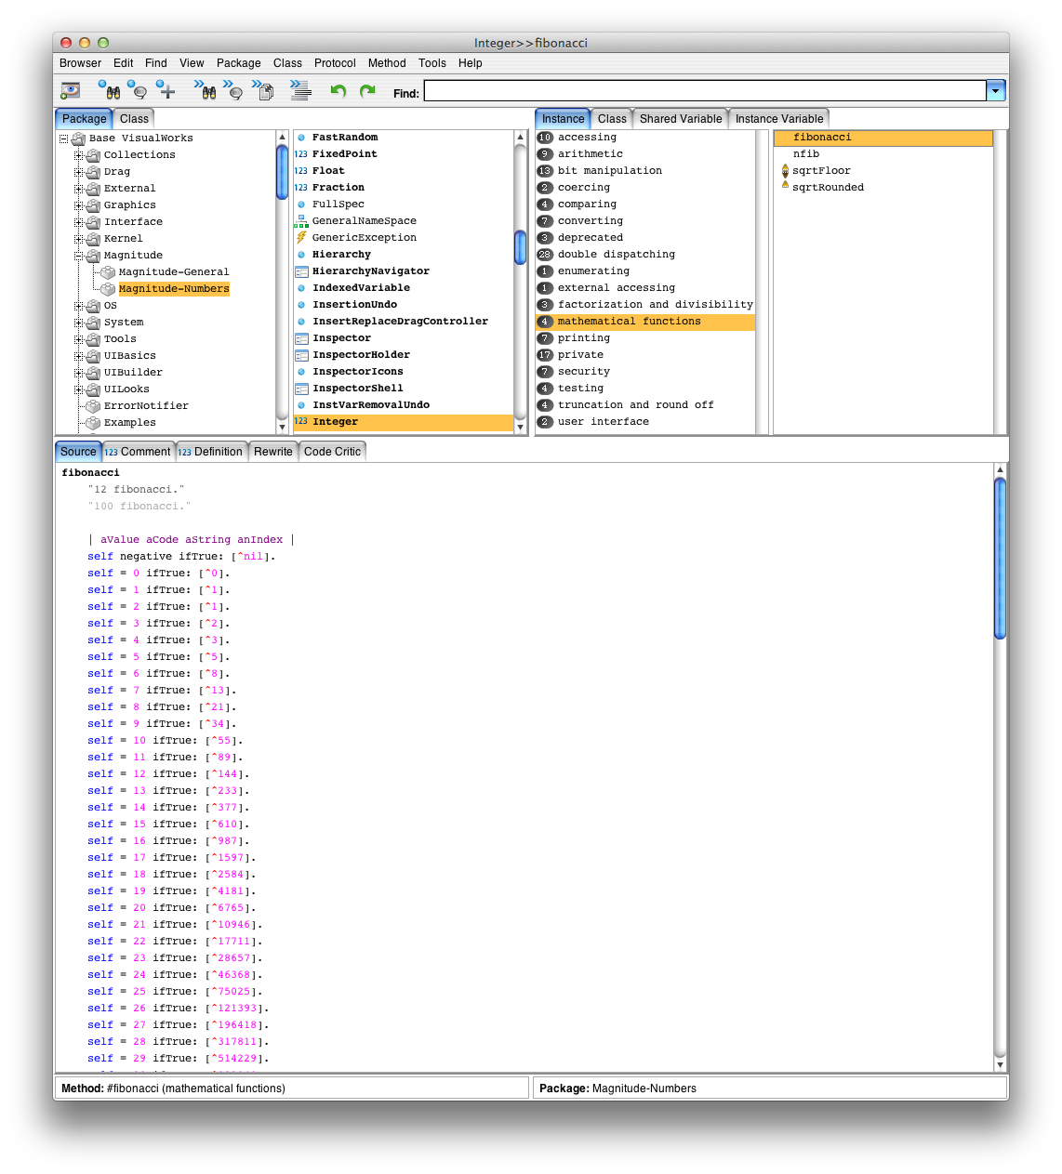1062x1174 pixels.
Task: Open the Find field dropdown arrow
Action: [x=996, y=90]
